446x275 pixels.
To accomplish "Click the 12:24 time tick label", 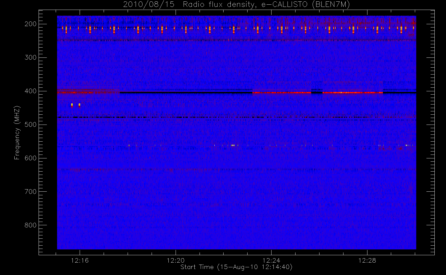I will (272, 260).
